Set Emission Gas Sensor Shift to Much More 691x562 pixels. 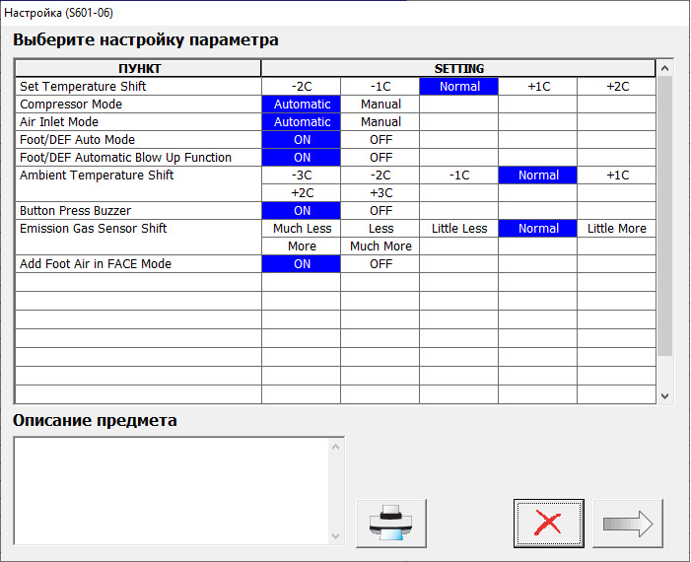click(x=380, y=246)
